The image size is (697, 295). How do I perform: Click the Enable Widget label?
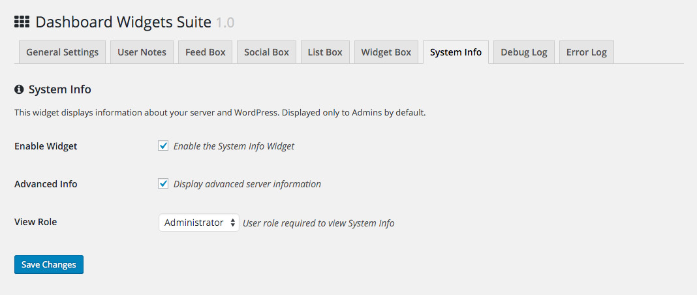[46, 146]
